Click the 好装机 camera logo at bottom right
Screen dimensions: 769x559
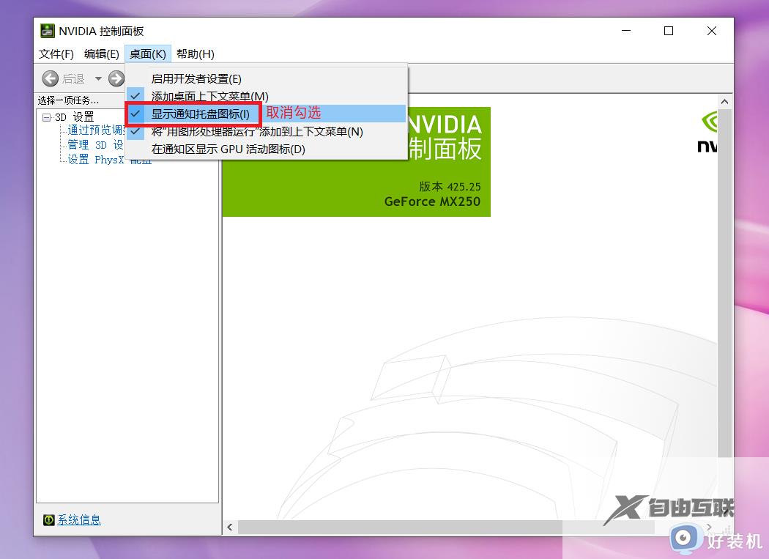pos(684,538)
